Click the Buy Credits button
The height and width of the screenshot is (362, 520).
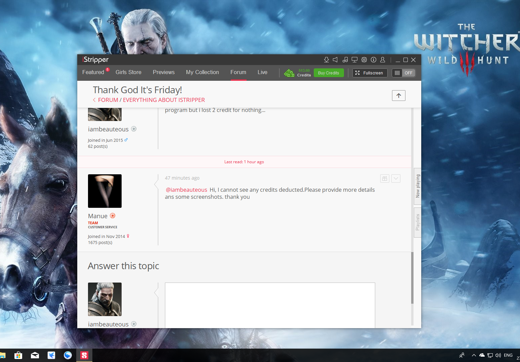coord(329,73)
